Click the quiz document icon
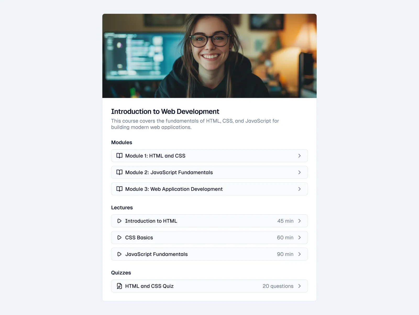The width and height of the screenshot is (419, 315). click(x=119, y=286)
